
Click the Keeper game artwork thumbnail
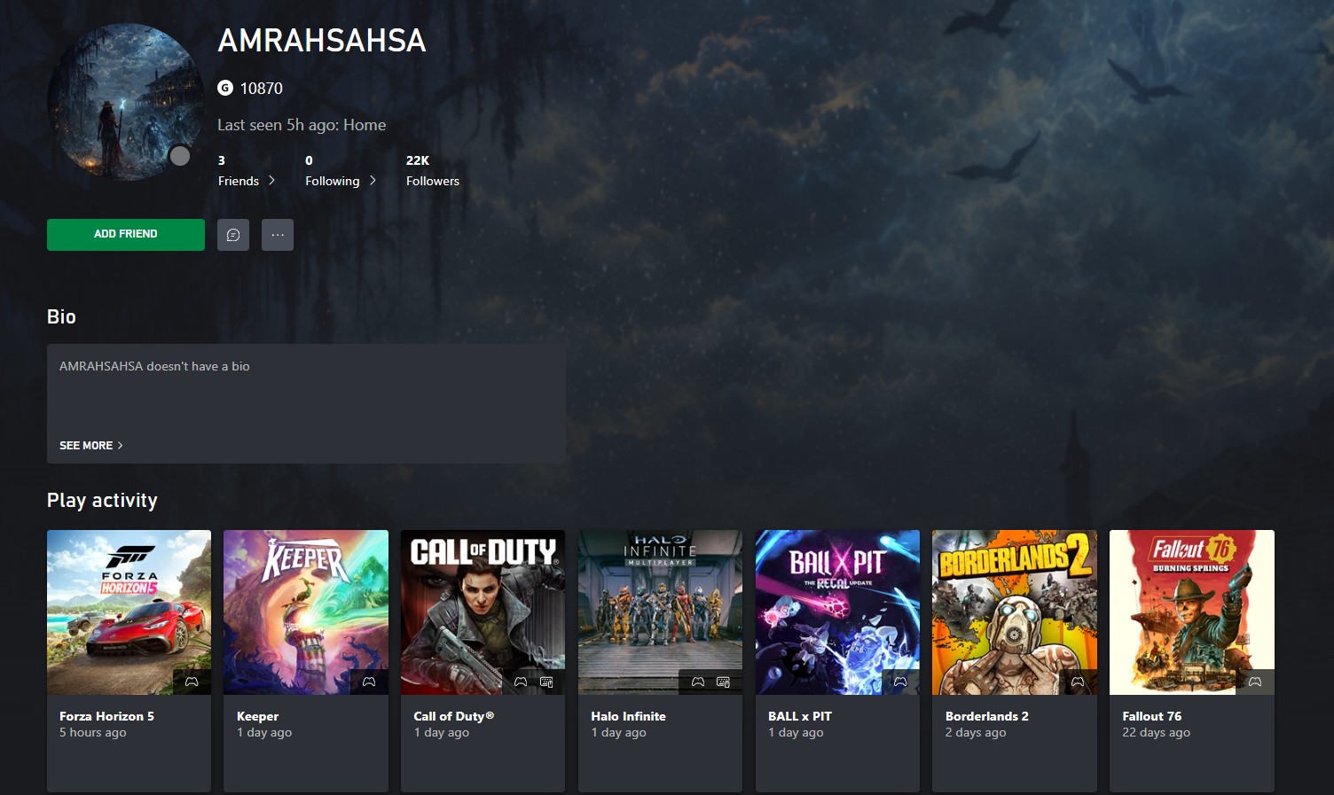coord(305,612)
